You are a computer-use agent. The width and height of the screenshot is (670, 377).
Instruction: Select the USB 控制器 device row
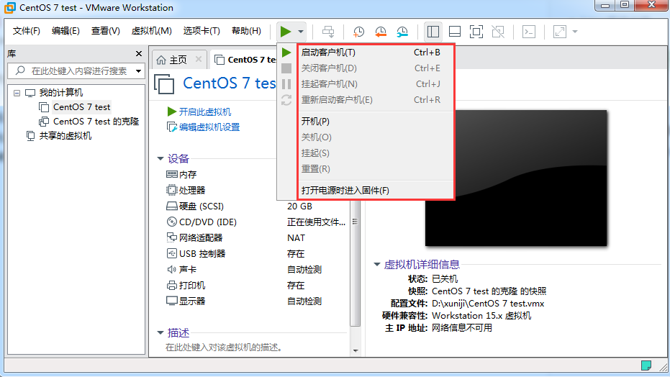point(256,253)
